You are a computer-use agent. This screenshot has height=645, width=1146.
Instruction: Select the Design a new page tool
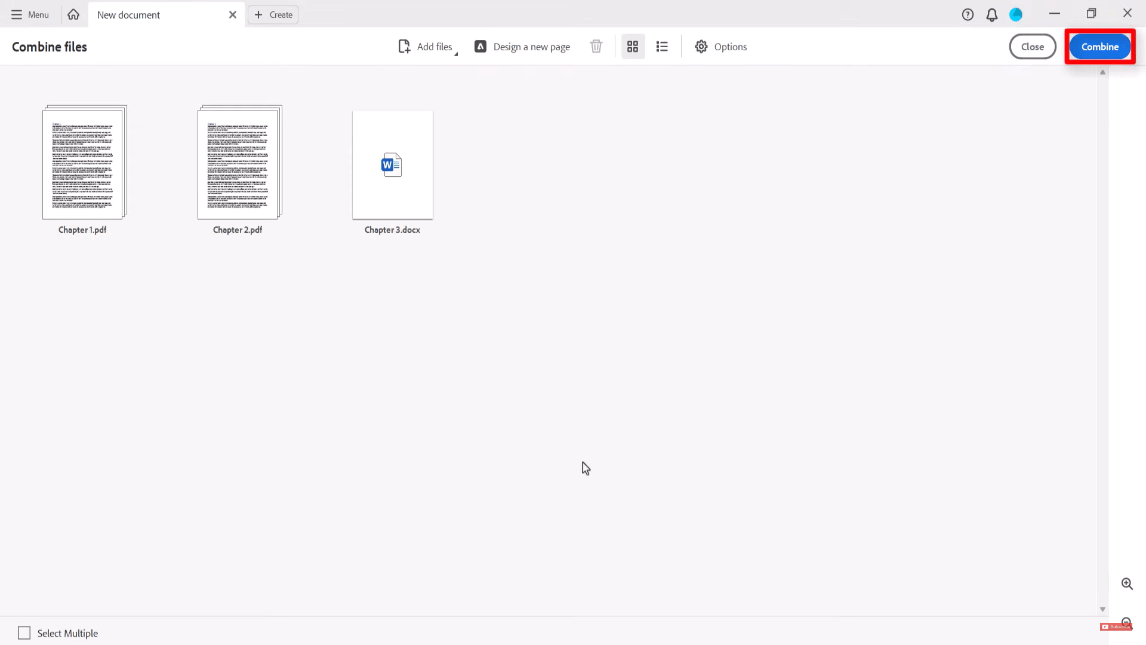(x=523, y=47)
